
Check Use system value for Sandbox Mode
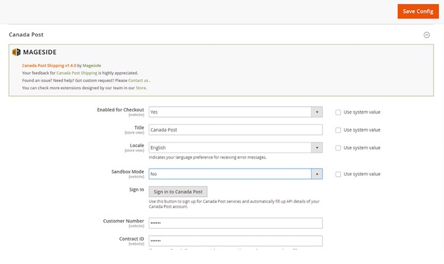click(338, 174)
